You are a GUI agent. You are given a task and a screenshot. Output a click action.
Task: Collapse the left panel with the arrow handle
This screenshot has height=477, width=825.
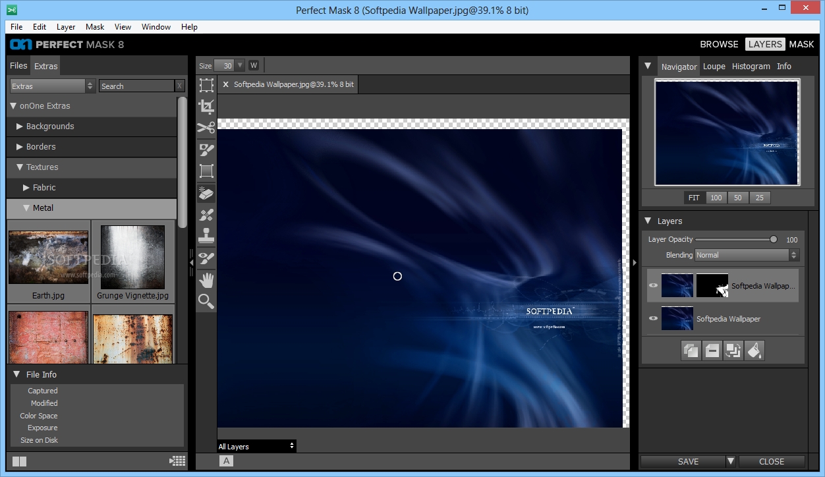(191, 262)
